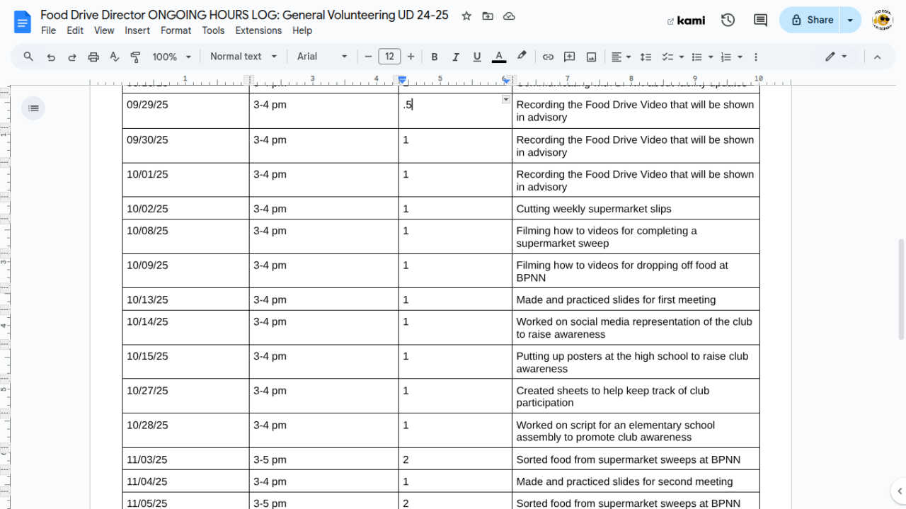Open cell options arrow in 09/29/25 row
The width and height of the screenshot is (906, 509).
point(505,100)
